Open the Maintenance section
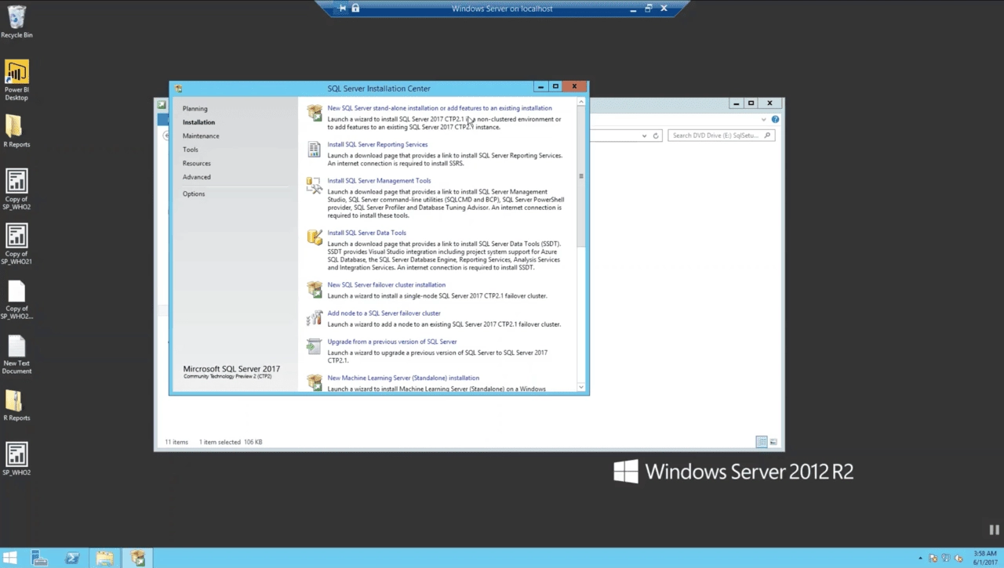1004x568 pixels. pyautogui.click(x=201, y=136)
